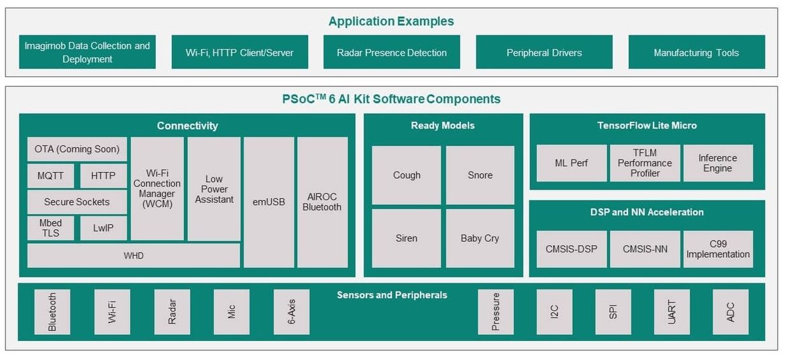Select the 6-Axis sensor tile
Image resolution: width=785 pixels, height=355 pixels.
(x=291, y=312)
